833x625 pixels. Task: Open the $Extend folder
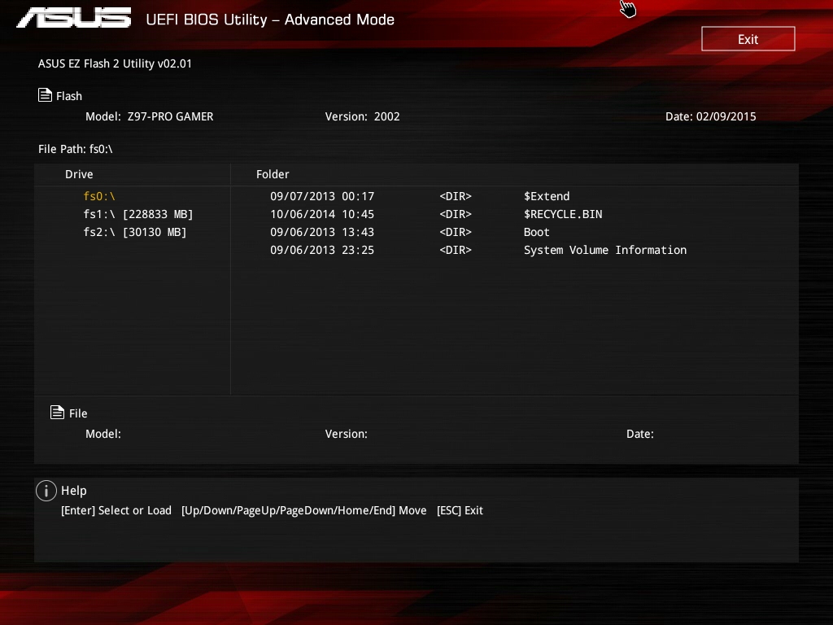(x=547, y=196)
